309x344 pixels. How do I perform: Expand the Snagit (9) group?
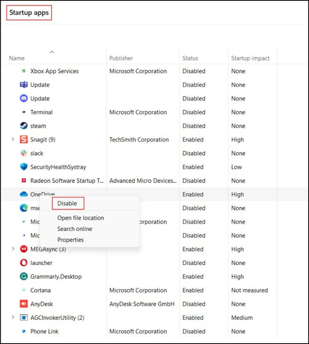[13, 139]
